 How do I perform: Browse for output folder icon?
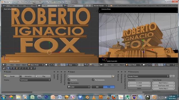(113, 76)
